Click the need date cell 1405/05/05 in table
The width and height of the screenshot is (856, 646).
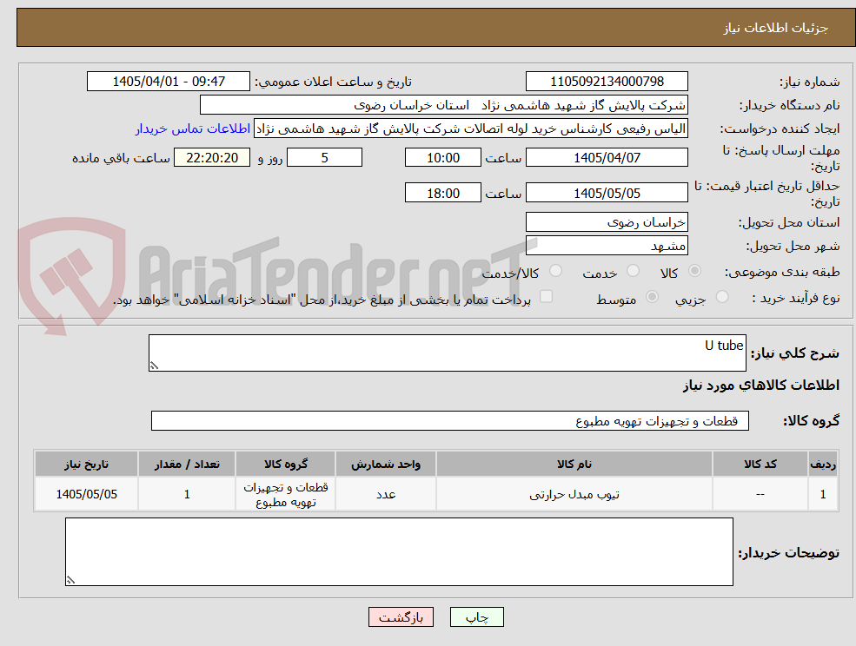[86, 494]
